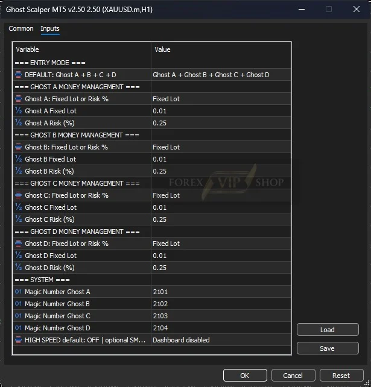371x387 pixels.
Task: Click the enum icon for Ghost C: Fixed Lot or Risk %
Action: pyautogui.click(x=18, y=195)
